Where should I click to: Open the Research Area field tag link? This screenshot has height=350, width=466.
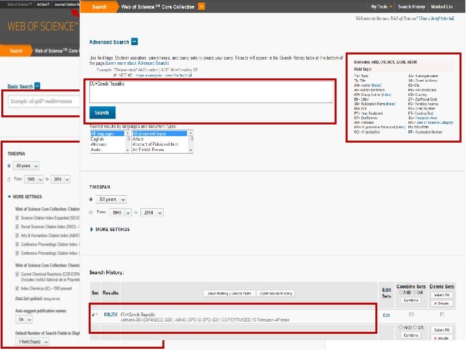tap(425, 118)
